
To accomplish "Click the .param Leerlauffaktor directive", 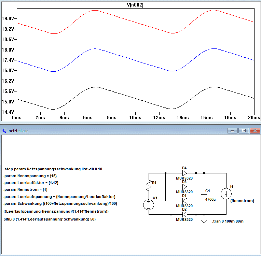I will (31, 183).
